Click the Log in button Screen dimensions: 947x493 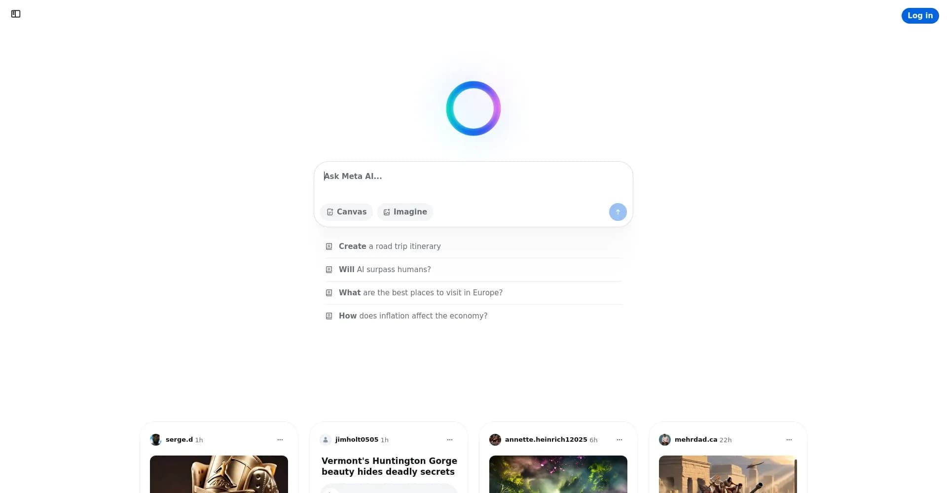tap(919, 15)
